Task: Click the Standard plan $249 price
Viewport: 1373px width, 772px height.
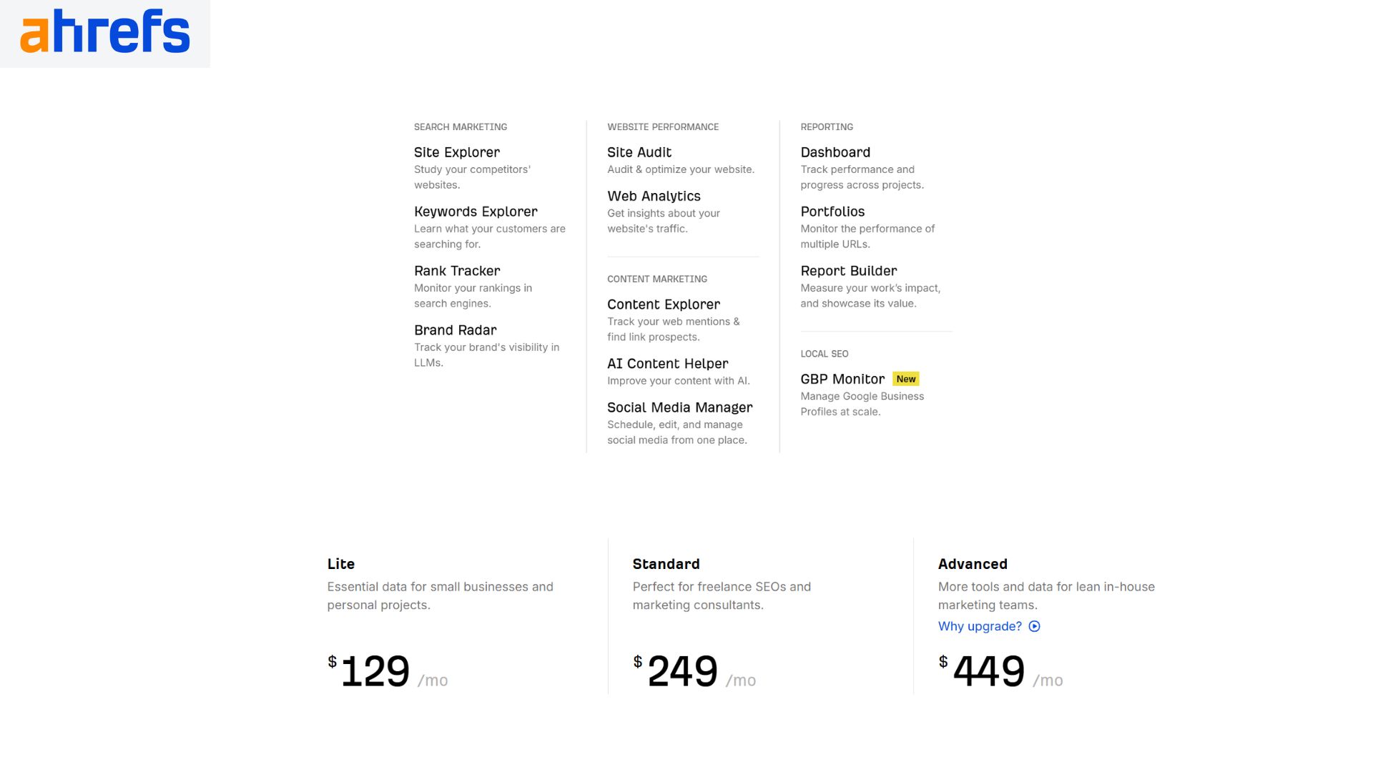Action: click(x=681, y=671)
